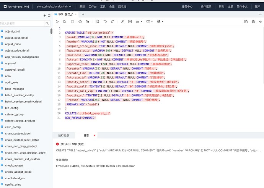Click the ldc-ob-pre_jwkj connection name
The width and height of the screenshot is (264, 188).
(x=18, y=6)
